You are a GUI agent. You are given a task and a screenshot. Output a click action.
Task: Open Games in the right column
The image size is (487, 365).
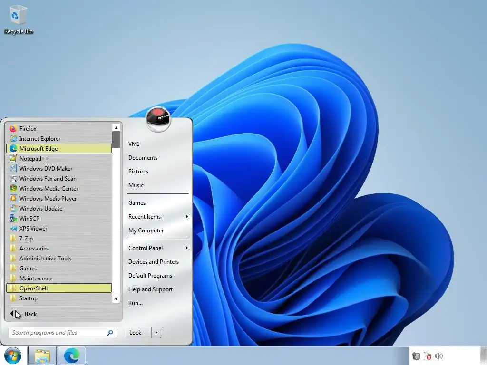tap(158, 202)
